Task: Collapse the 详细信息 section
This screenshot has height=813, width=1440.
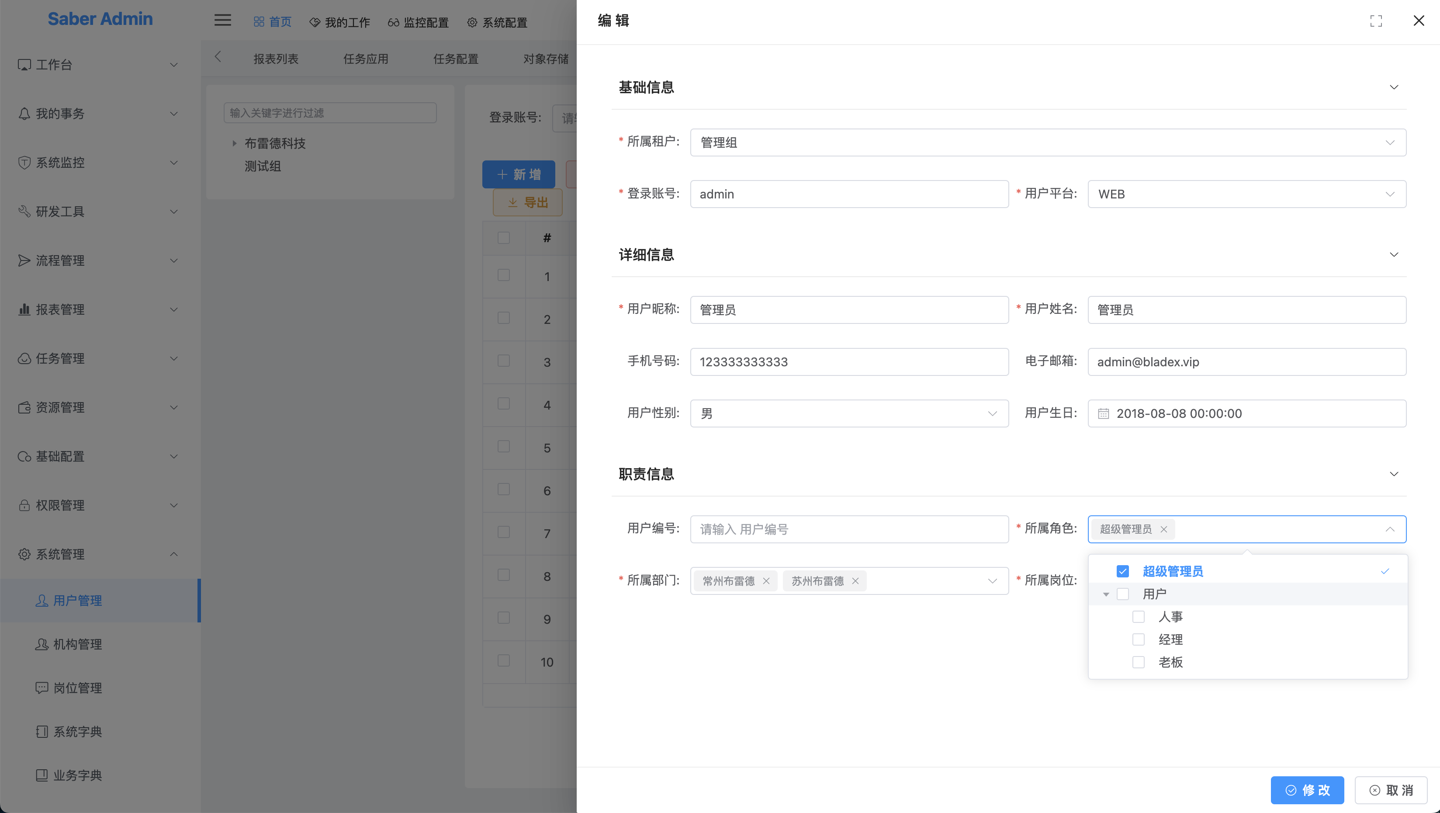Action: [x=1394, y=254]
